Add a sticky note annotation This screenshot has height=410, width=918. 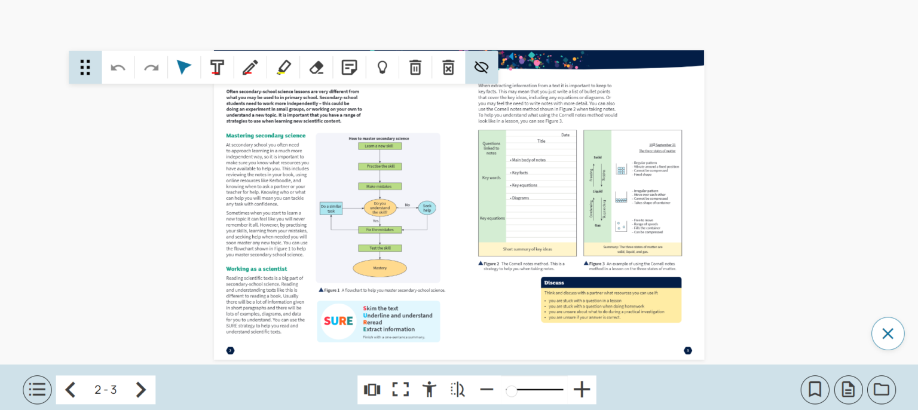(349, 67)
